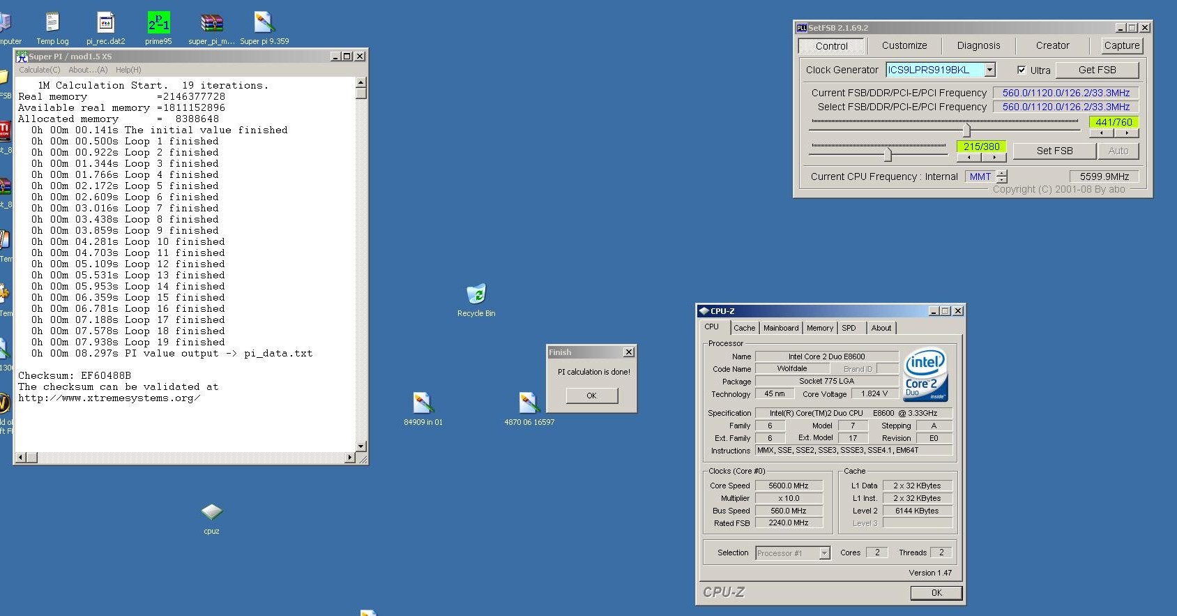Confirm the PI calculation done dialog OK
Viewport: 1177px width, 616px height.
pyautogui.click(x=591, y=396)
